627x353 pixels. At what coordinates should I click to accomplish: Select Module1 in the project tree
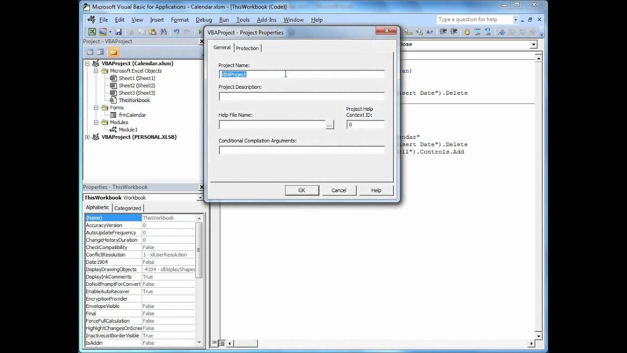click(x=128, y=129)
